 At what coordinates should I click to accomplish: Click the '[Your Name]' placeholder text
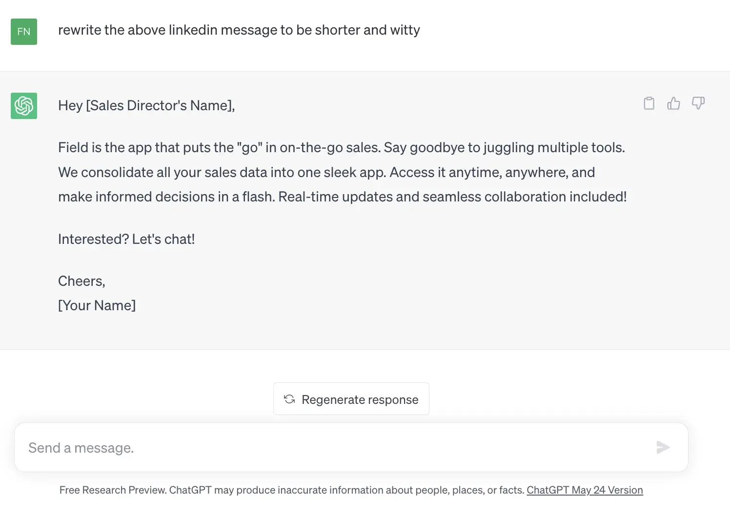[x=97, y=306]
